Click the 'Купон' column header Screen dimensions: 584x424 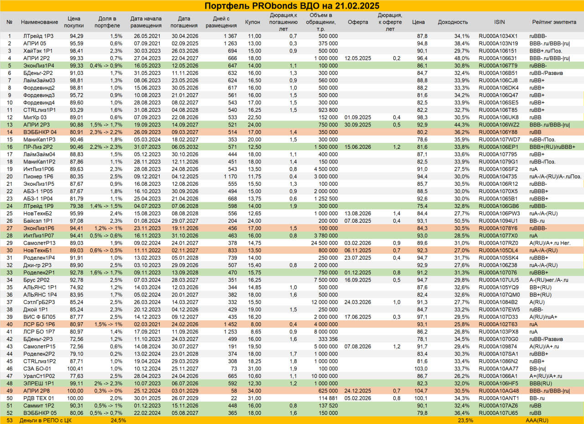(x=253, y=22)
